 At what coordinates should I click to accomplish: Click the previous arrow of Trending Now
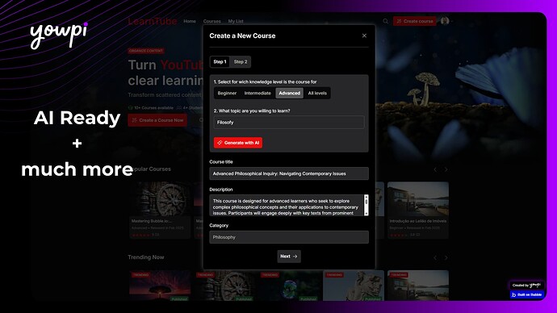click(x=435, y=257)
